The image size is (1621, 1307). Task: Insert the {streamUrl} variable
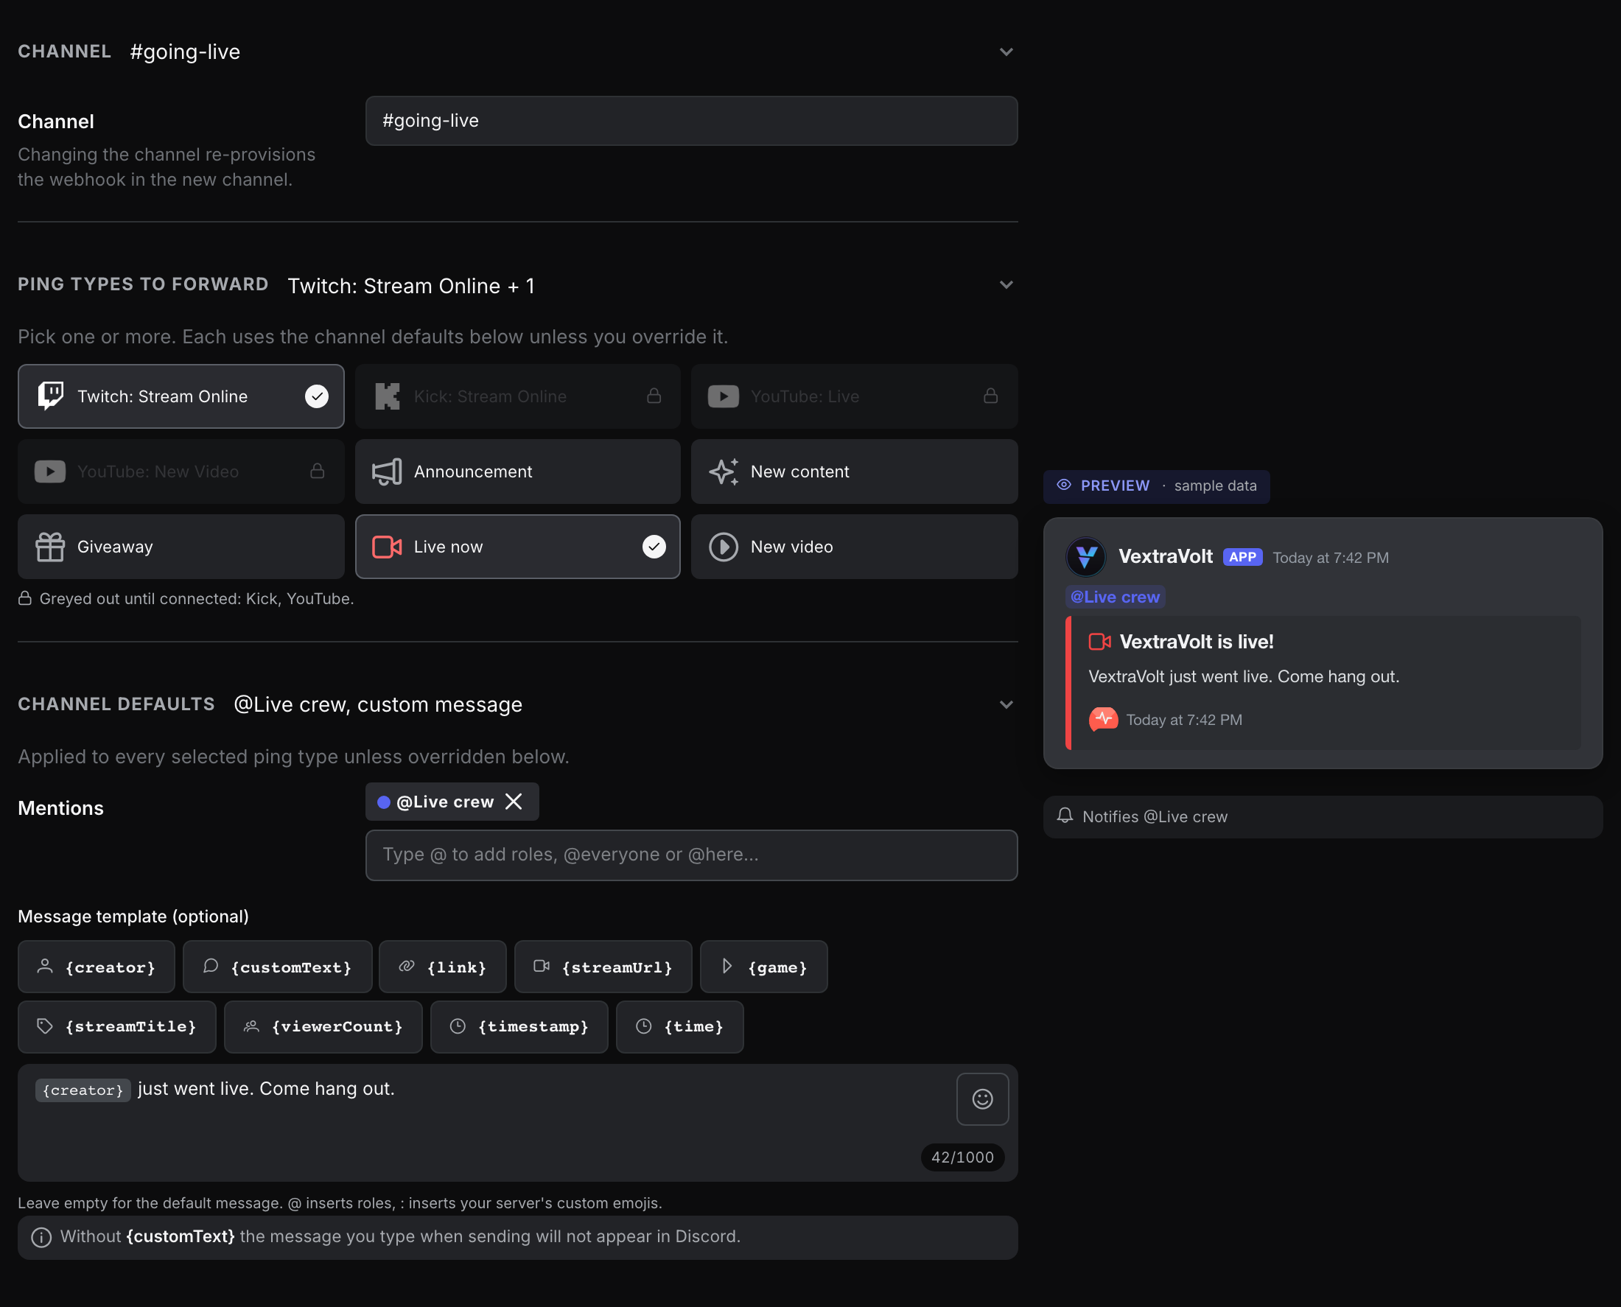point(603,967)
